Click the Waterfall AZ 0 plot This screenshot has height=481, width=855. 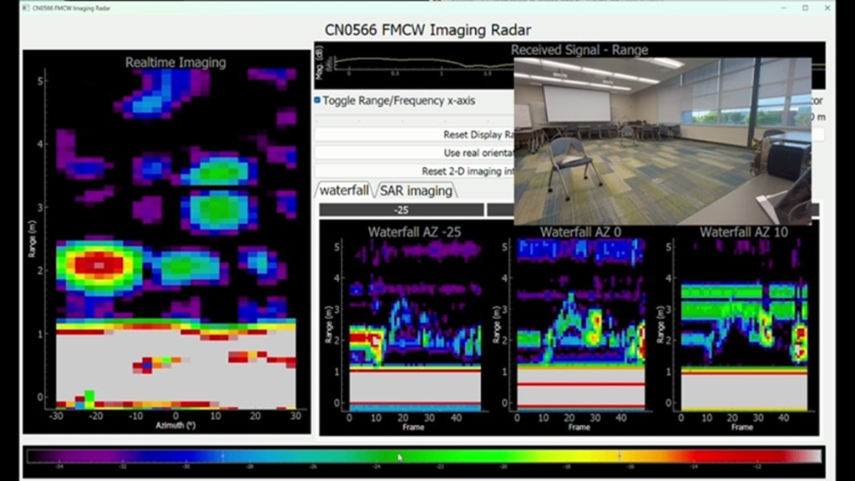[581, 325]
